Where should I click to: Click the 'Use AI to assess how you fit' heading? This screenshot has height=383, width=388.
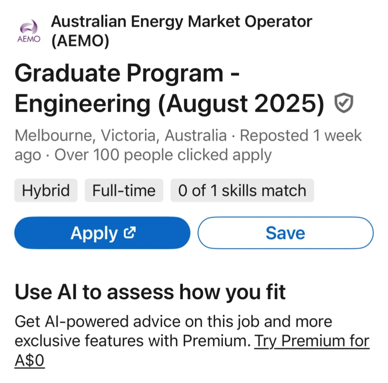pos(150,292)
